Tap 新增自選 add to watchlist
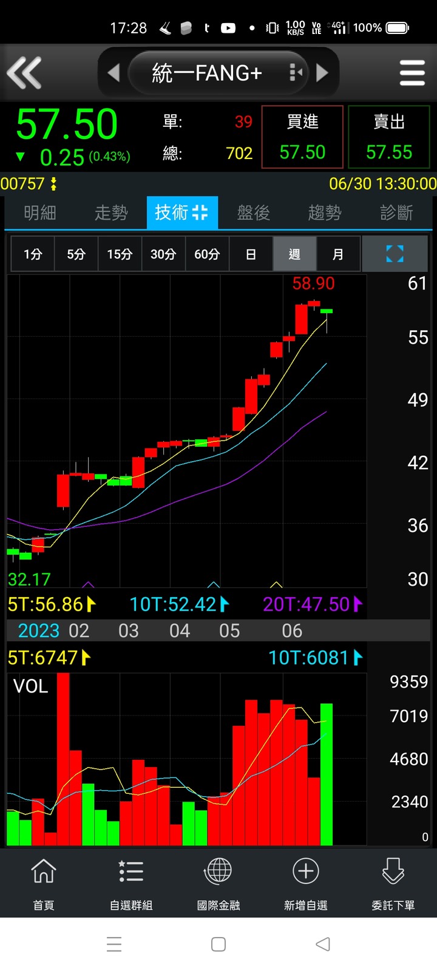The image size is (437, 971). click(306, 883)
